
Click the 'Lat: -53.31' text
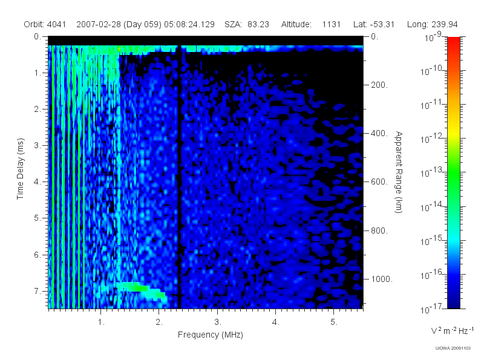(374, 24)
